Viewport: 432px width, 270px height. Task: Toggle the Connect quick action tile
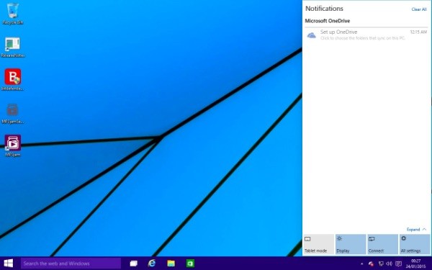pos(383,244)
